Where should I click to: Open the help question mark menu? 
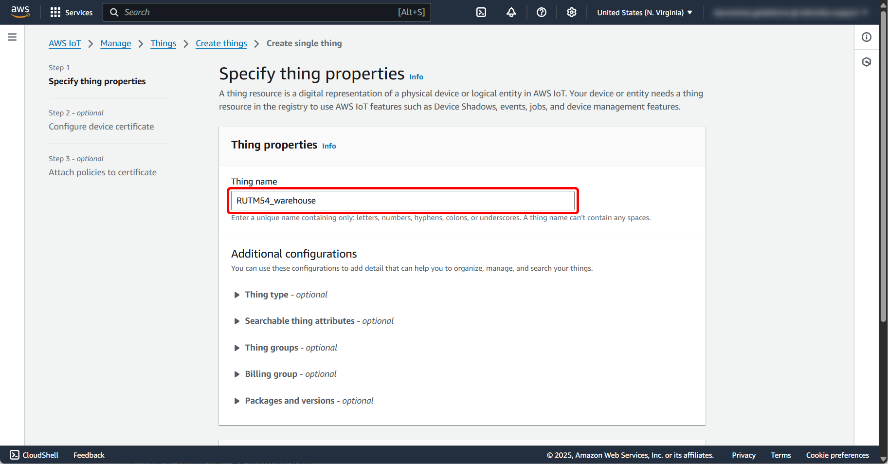click(x=541, y=12)
